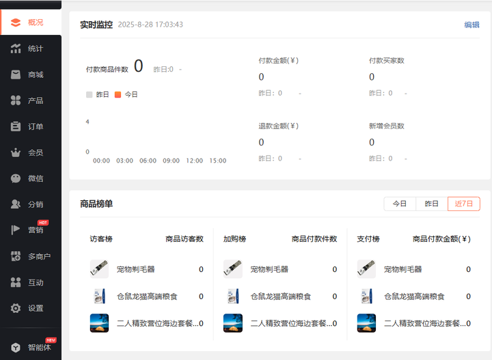This screenshot has height=360, width=492.
Task: Click the 产品 four-dot icon in sidebar
Action: 16,100
